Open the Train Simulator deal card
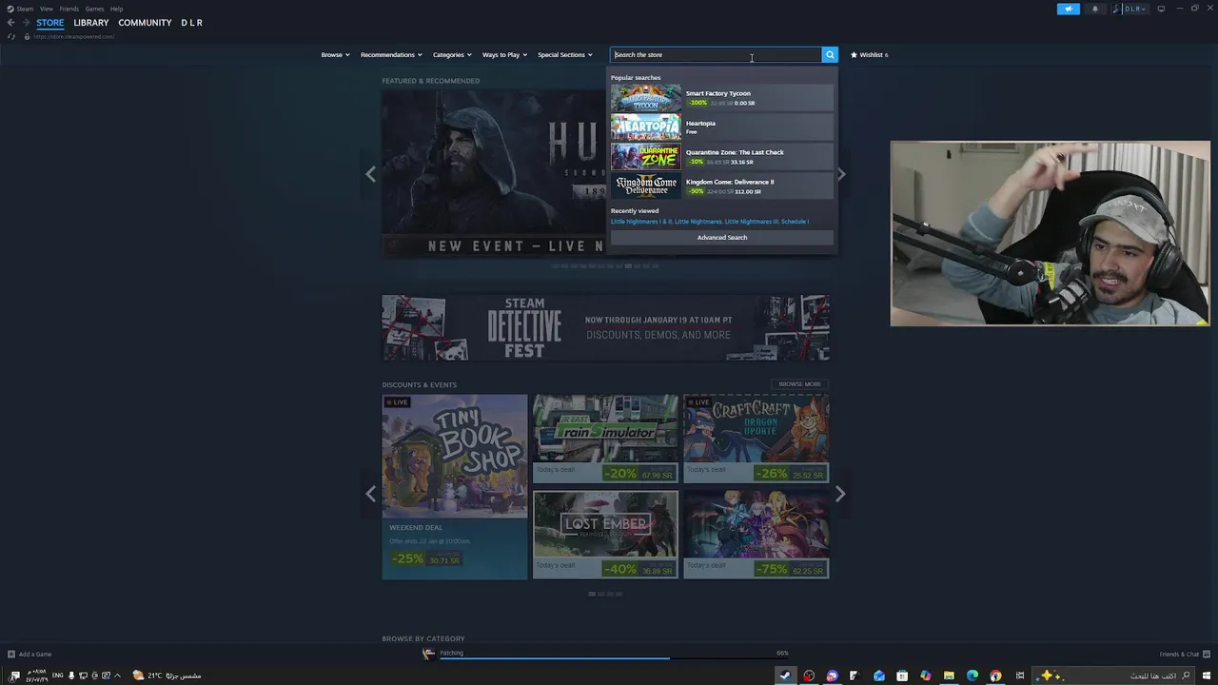 point(605,439)
